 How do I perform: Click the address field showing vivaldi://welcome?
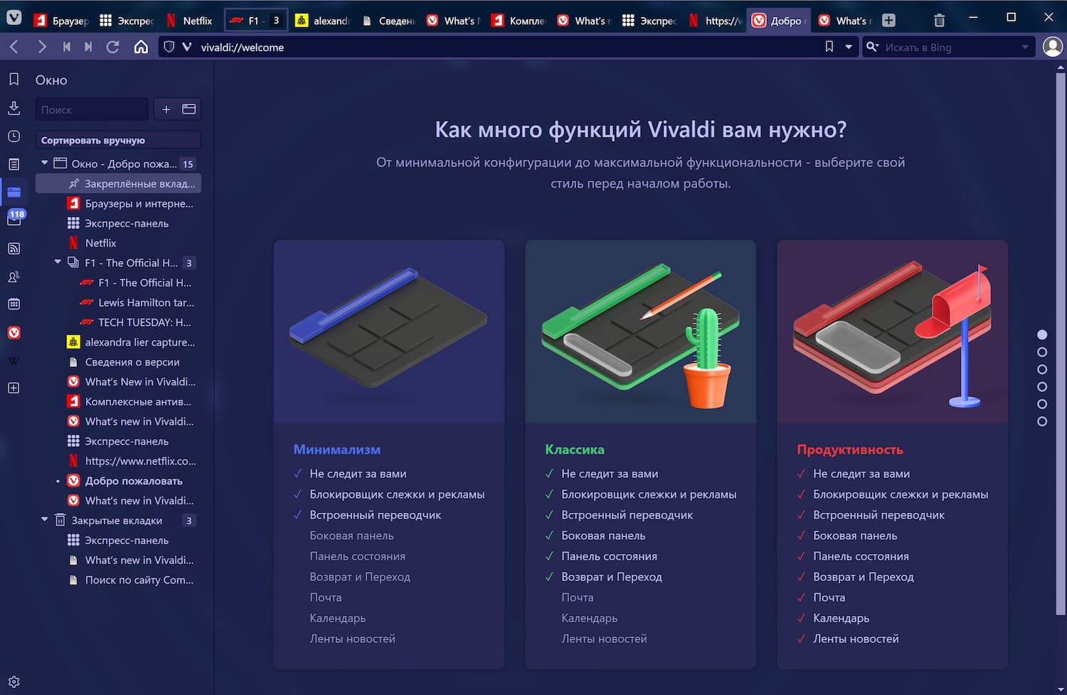[x=509, y=47]
